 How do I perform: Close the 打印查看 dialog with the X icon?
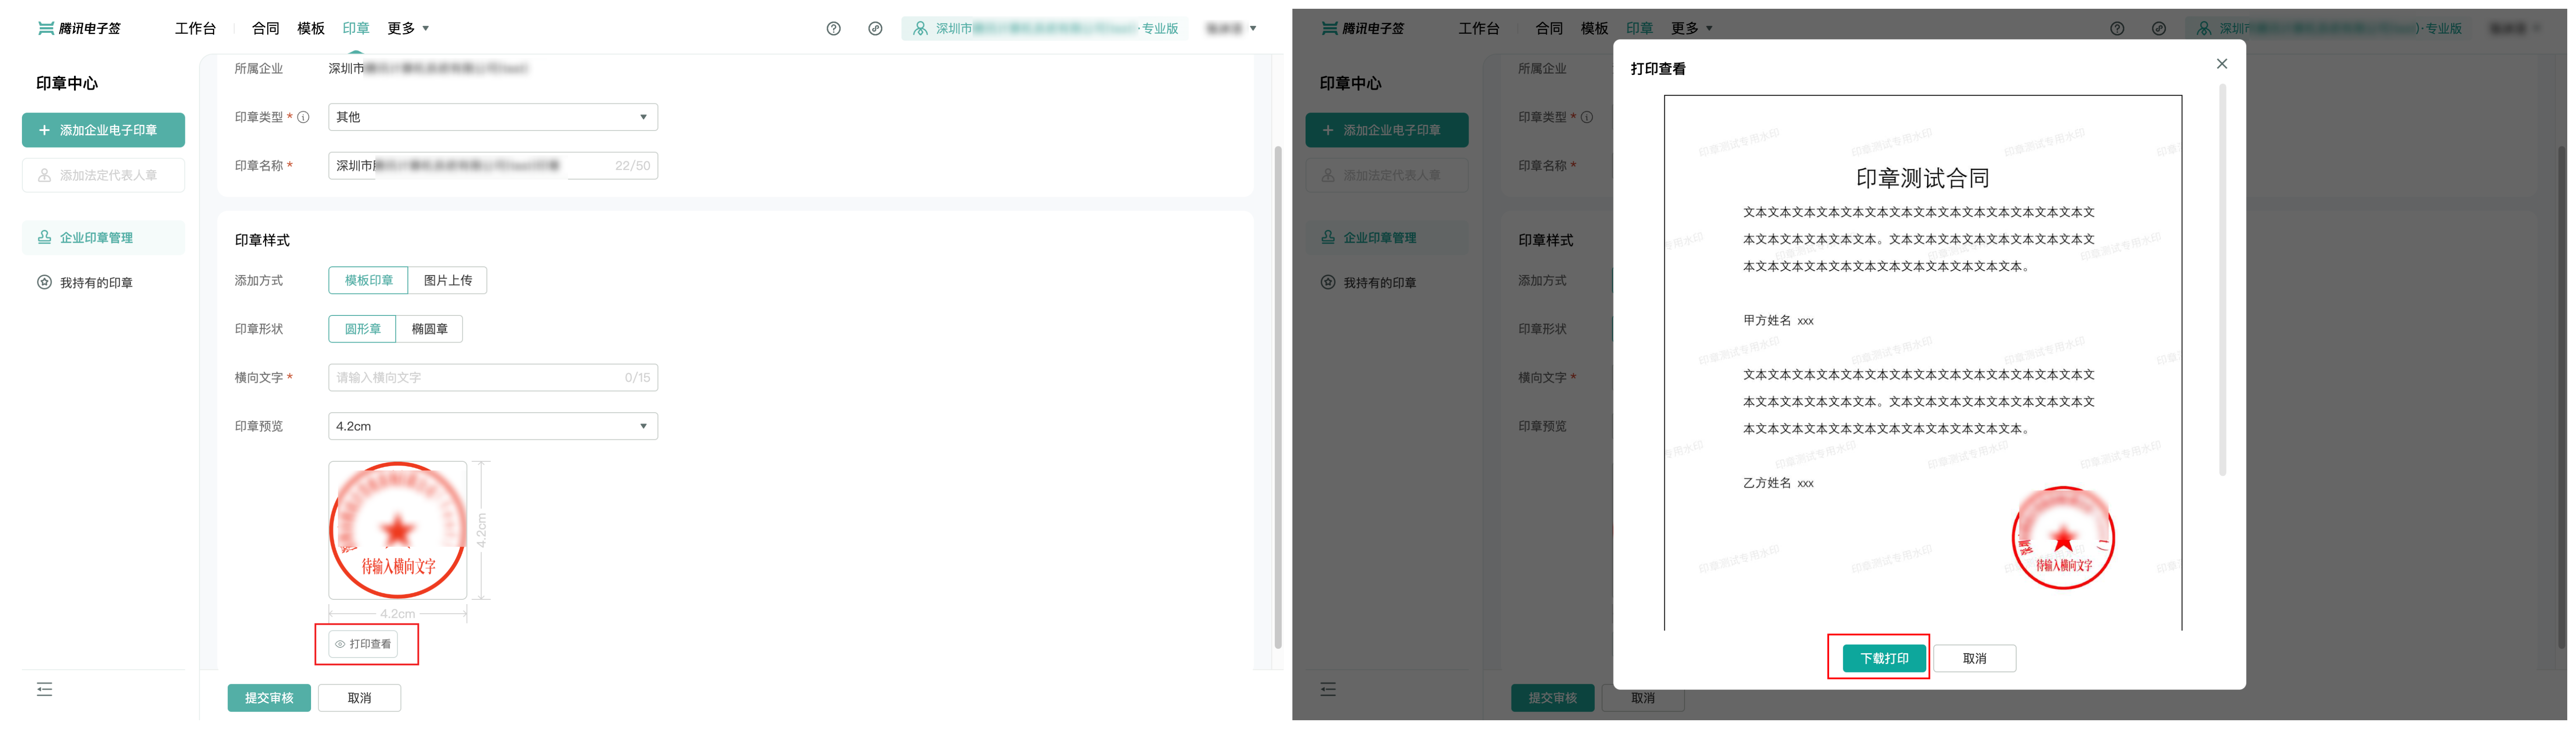click(x=2221, y=64)
